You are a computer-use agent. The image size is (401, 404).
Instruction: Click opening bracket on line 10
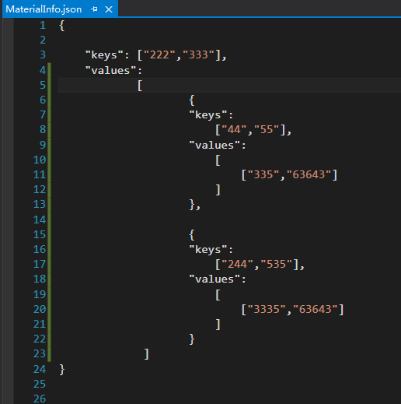218,160
